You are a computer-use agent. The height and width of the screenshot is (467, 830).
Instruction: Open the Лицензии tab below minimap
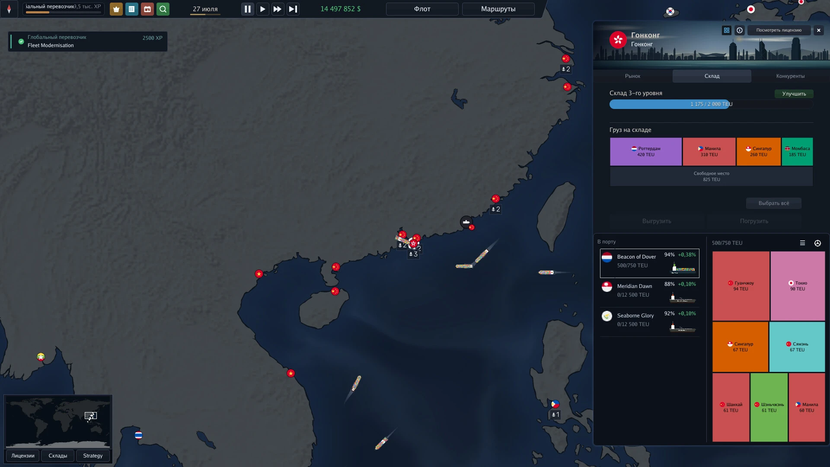click(23, 456)
